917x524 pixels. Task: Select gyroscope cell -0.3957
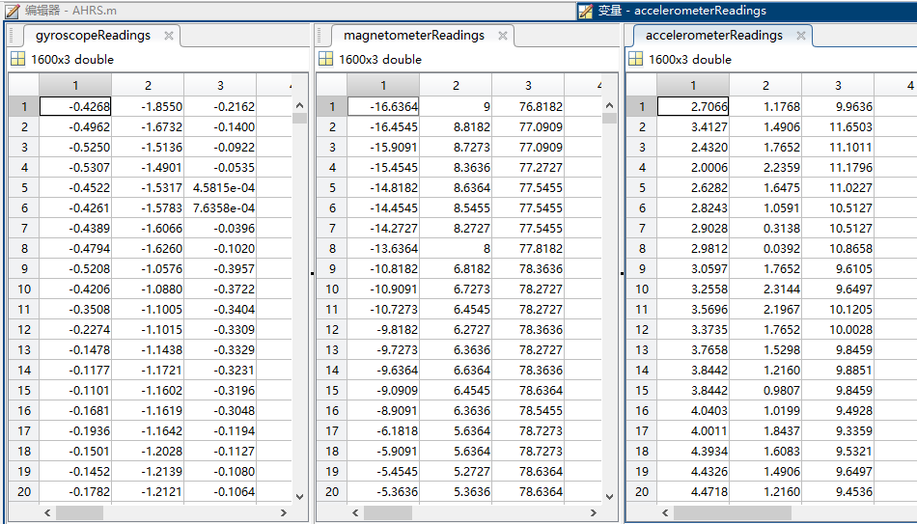[x=220, y=269]
